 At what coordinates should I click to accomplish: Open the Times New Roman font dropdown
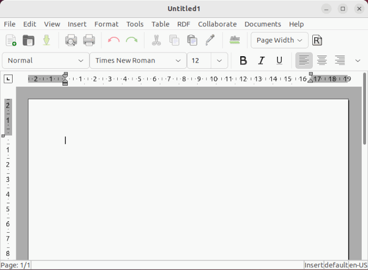point(138,60)
